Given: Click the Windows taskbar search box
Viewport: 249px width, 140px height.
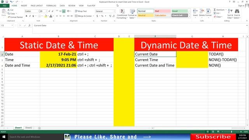Looking at the screenshot, I should (x=35, y=136).
